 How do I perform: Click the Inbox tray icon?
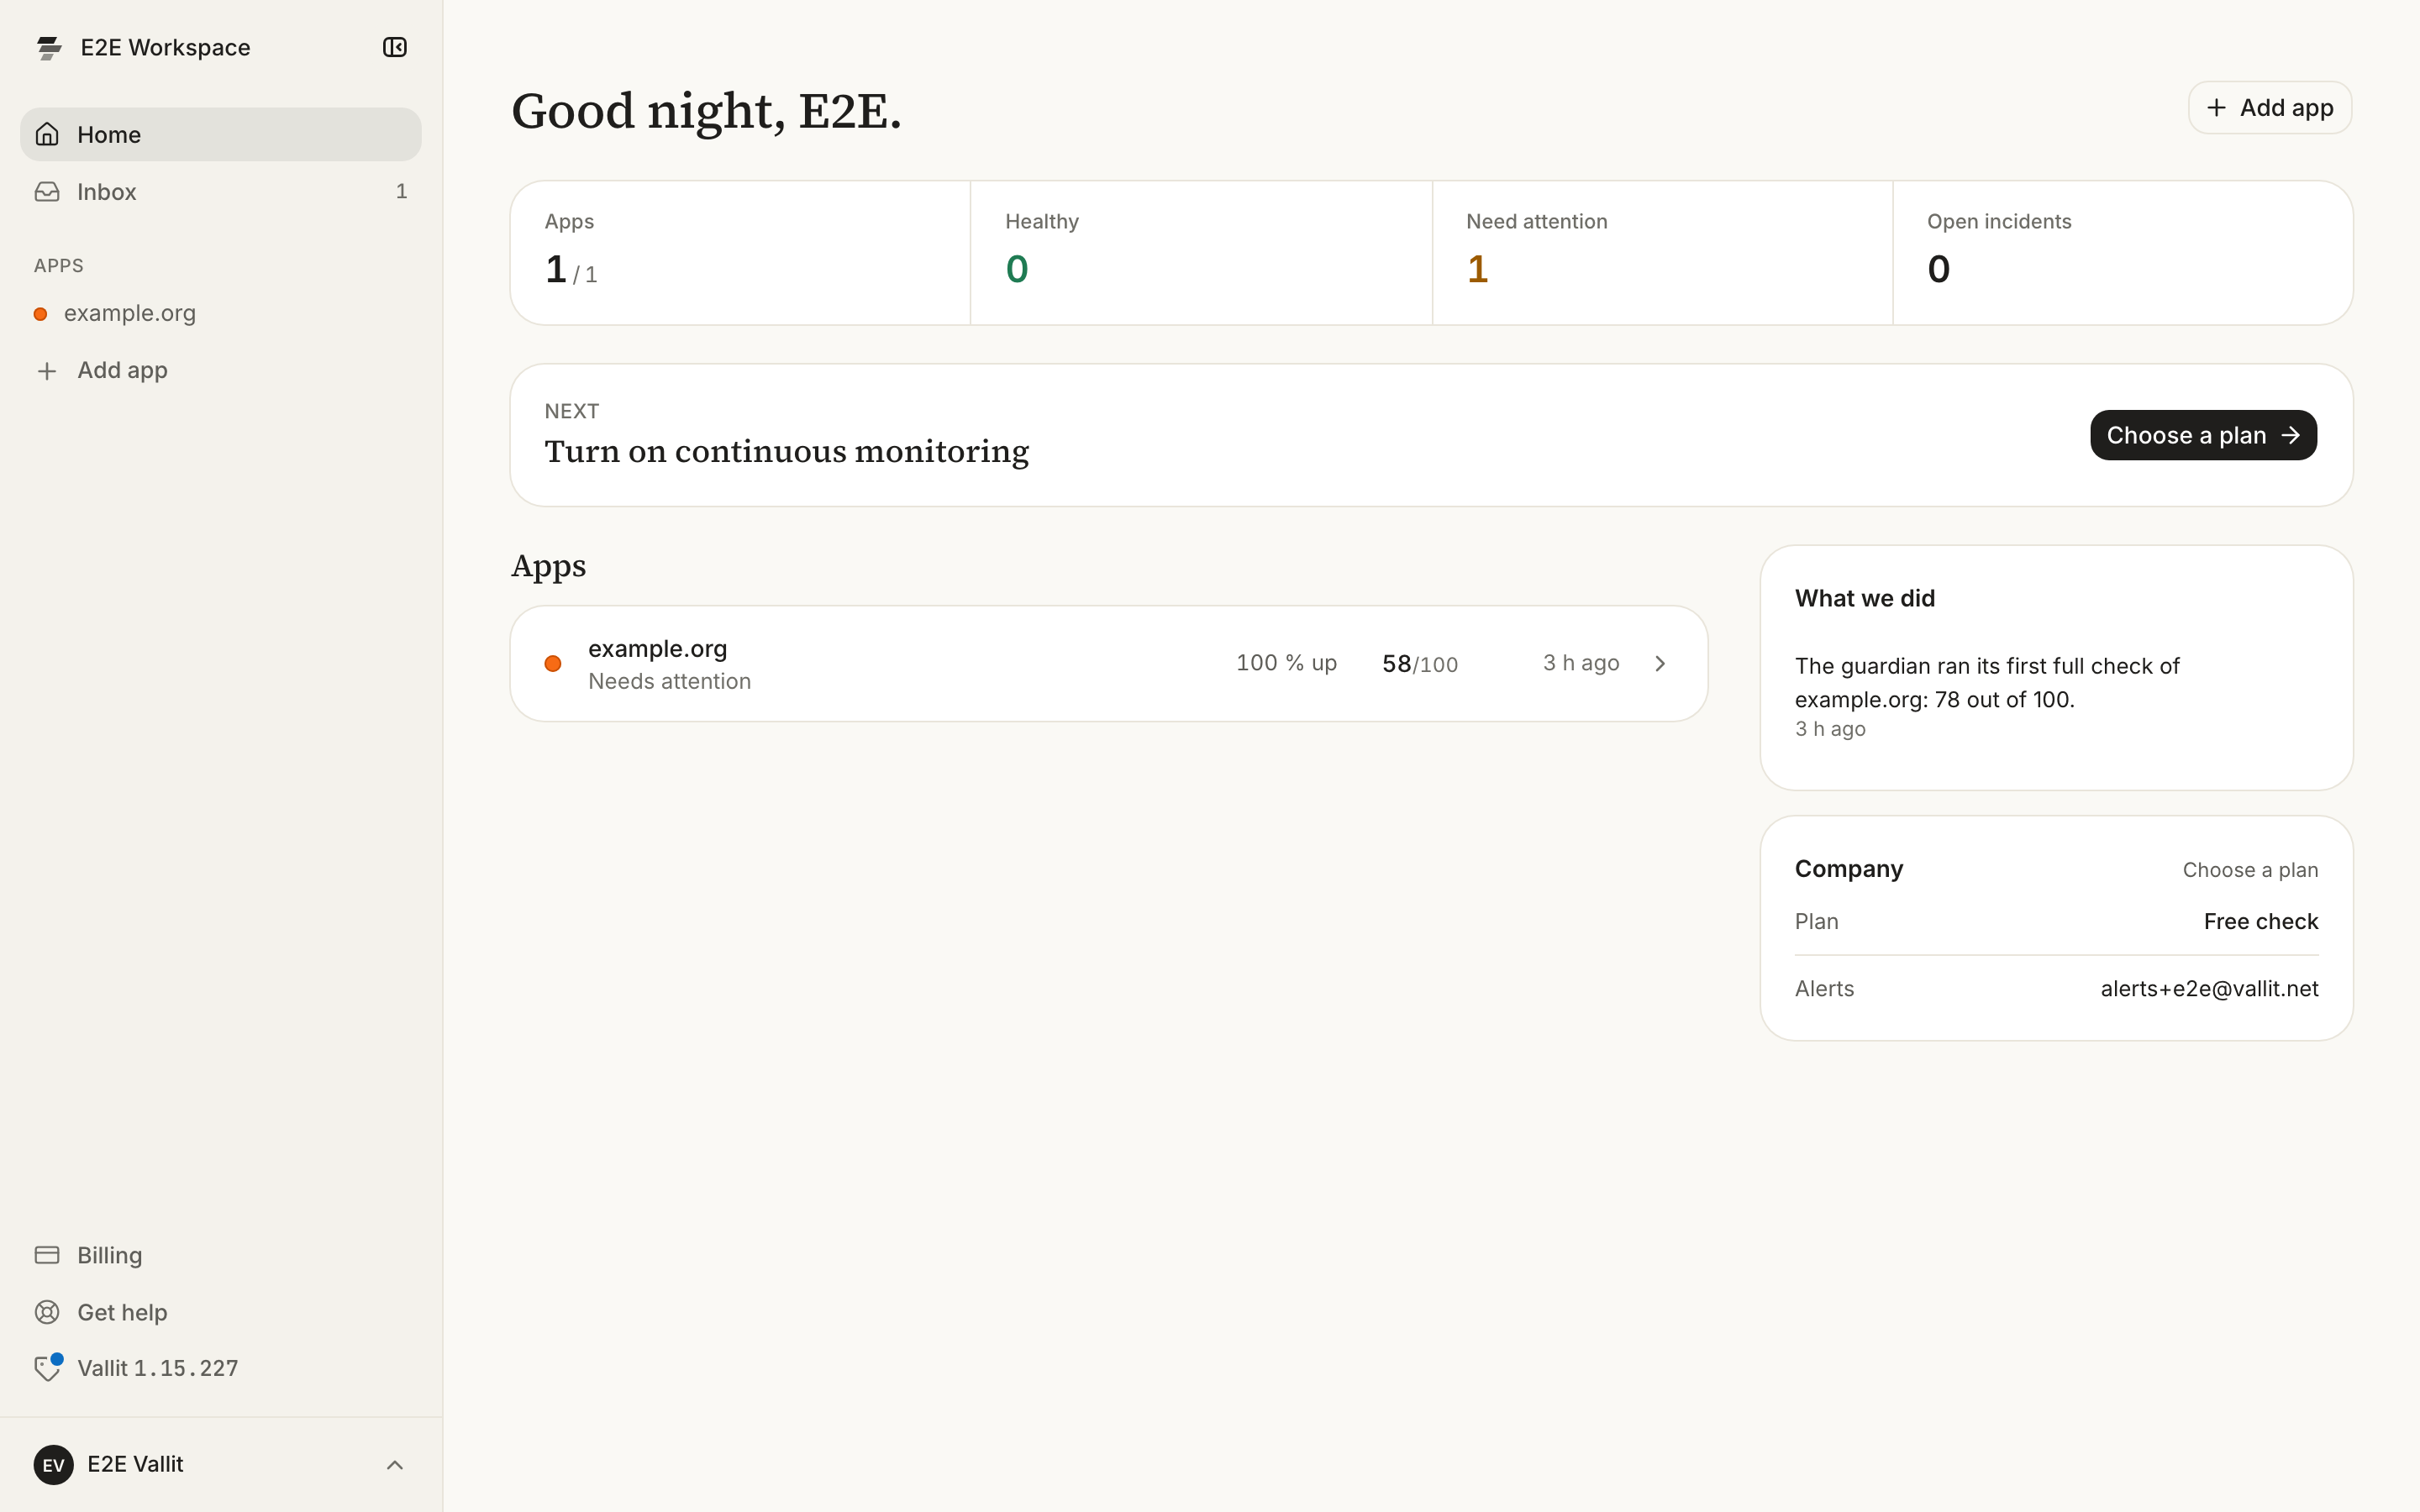tap(47, 191)
